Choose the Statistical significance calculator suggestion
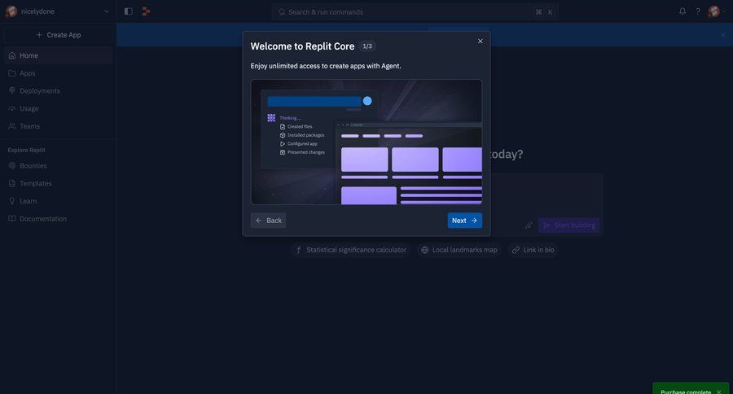Image resolution: width=733 pixels, height=394 pixels. [350, 250]
